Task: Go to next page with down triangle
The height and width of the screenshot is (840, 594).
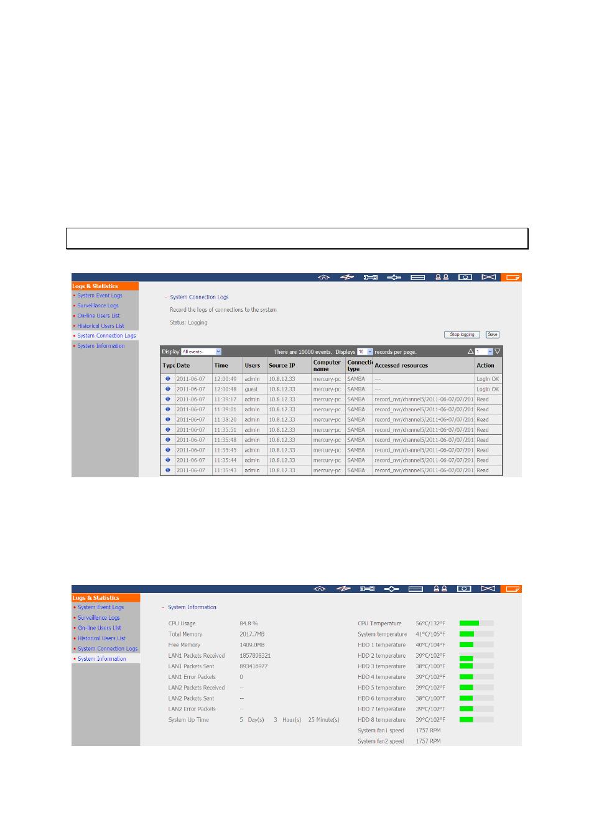Action: point(498,352)
